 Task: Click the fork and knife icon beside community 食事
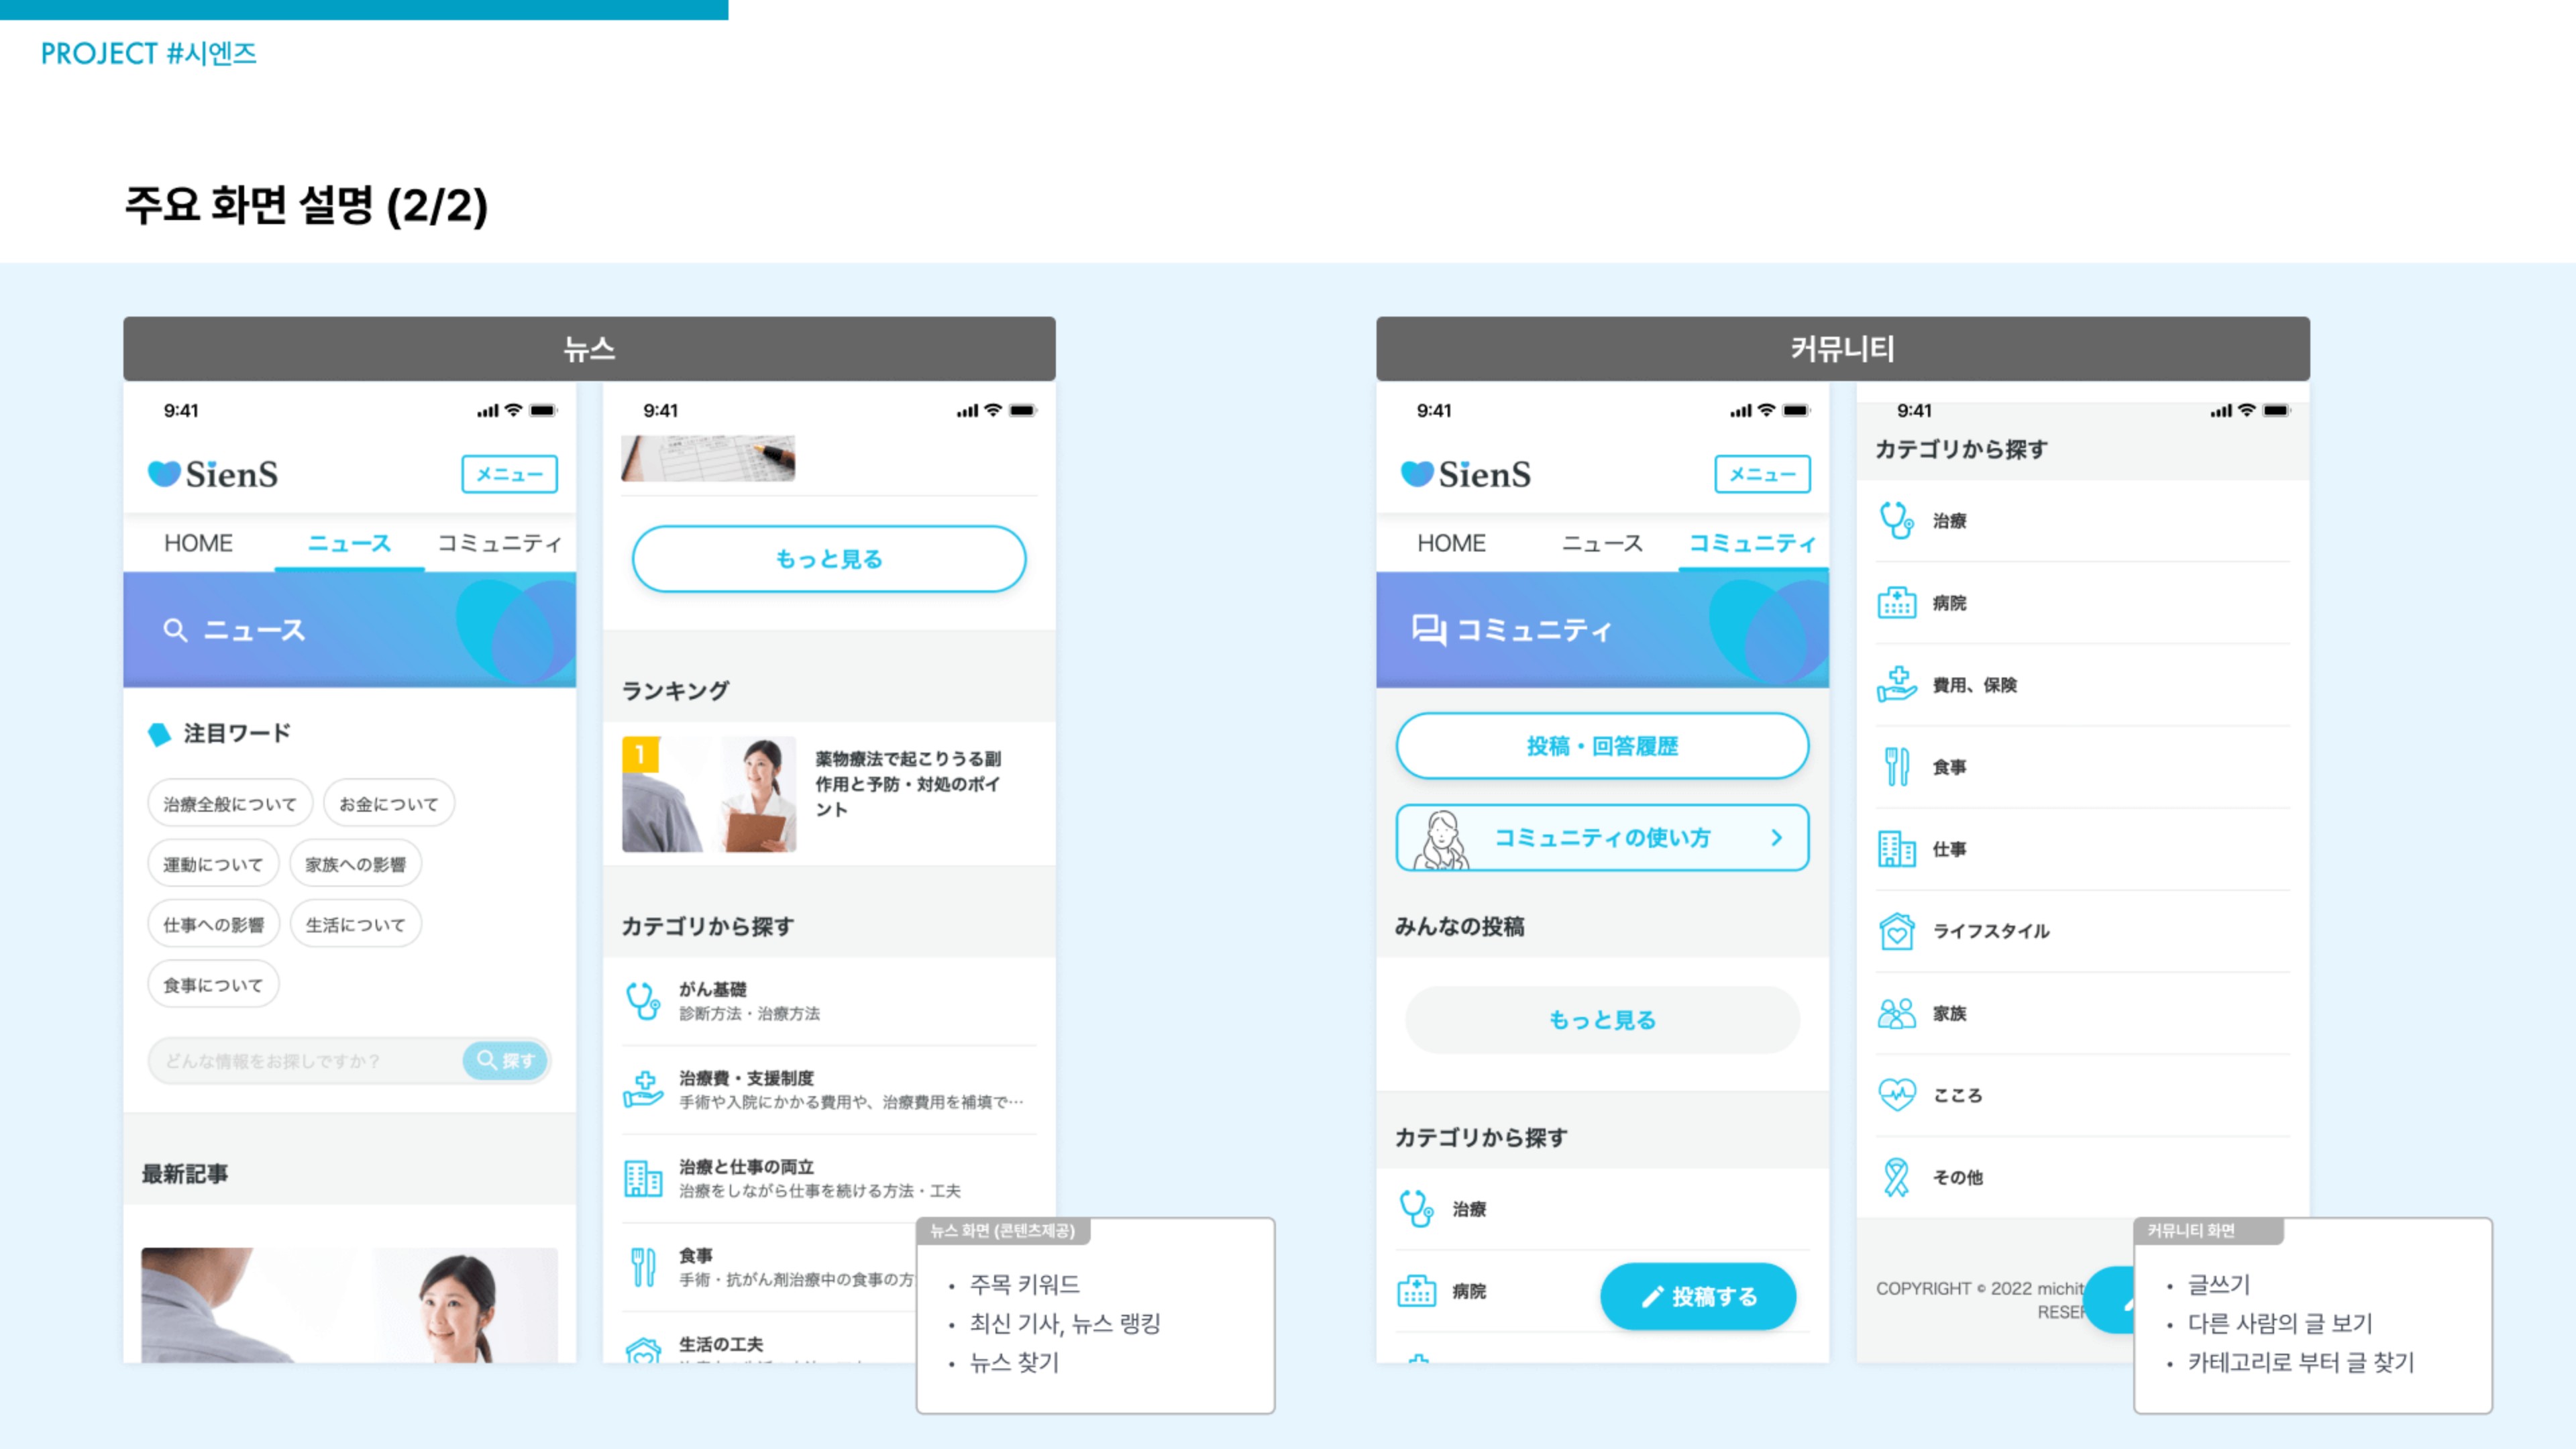pyautogui.click(x=1896, y=766)
